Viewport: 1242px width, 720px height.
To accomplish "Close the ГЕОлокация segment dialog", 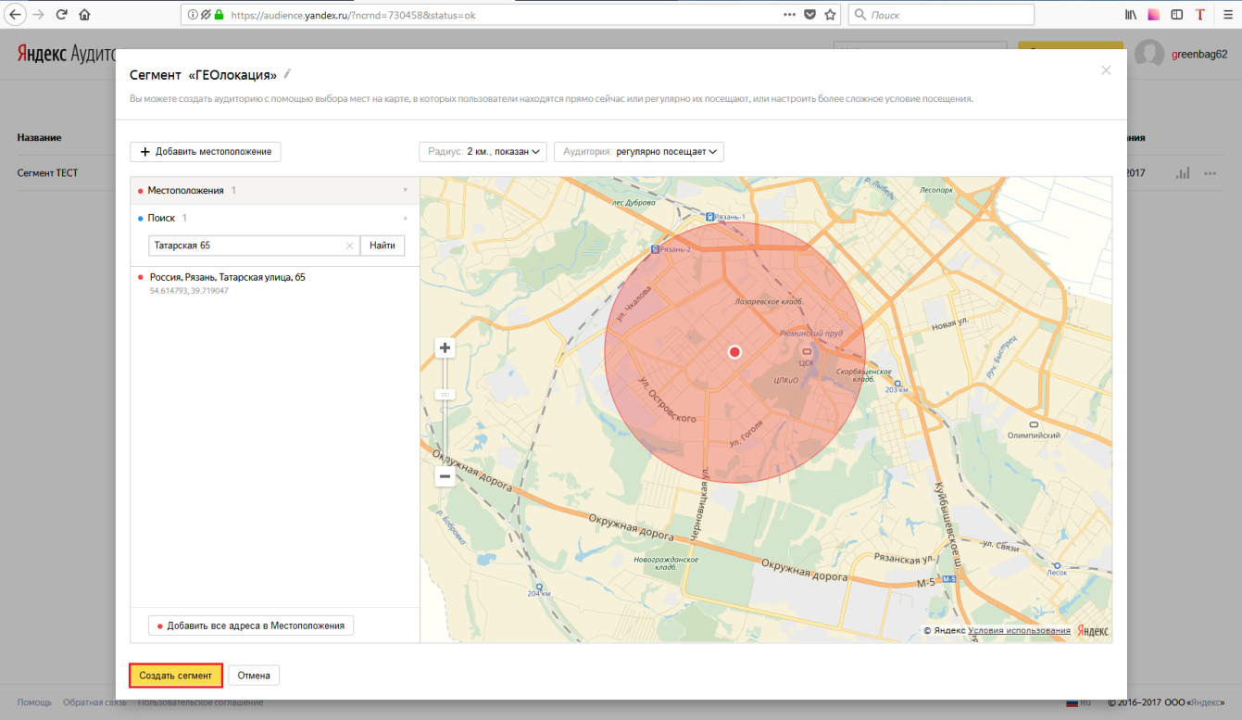I will [x=1106, y=69].
